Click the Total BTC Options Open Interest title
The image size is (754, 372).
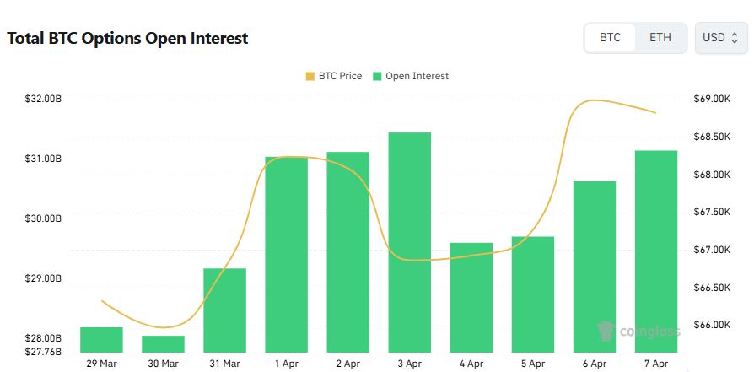tap(127, 39)
